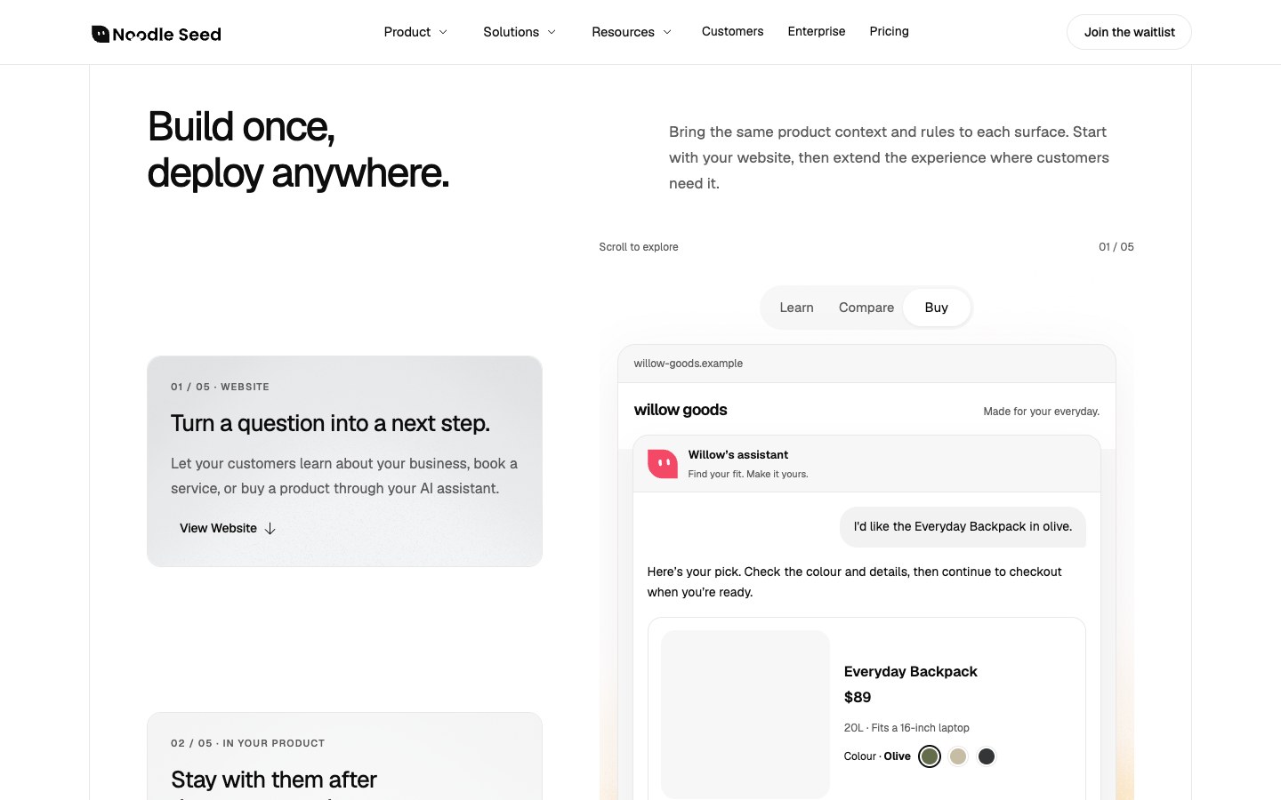The width and height of the screenshot is (1281, 800).
Task: Click the willow-goods.example address bar
Action: coord(866,364)
